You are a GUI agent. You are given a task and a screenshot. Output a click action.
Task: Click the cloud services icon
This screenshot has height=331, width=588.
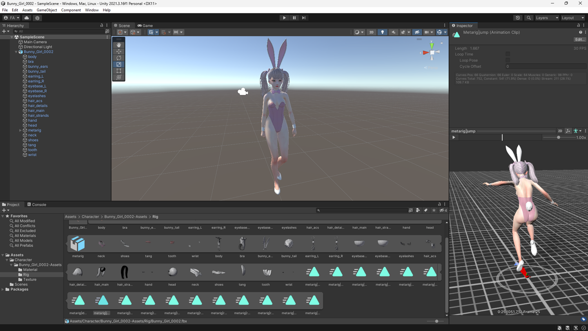[x=27, y=18]
